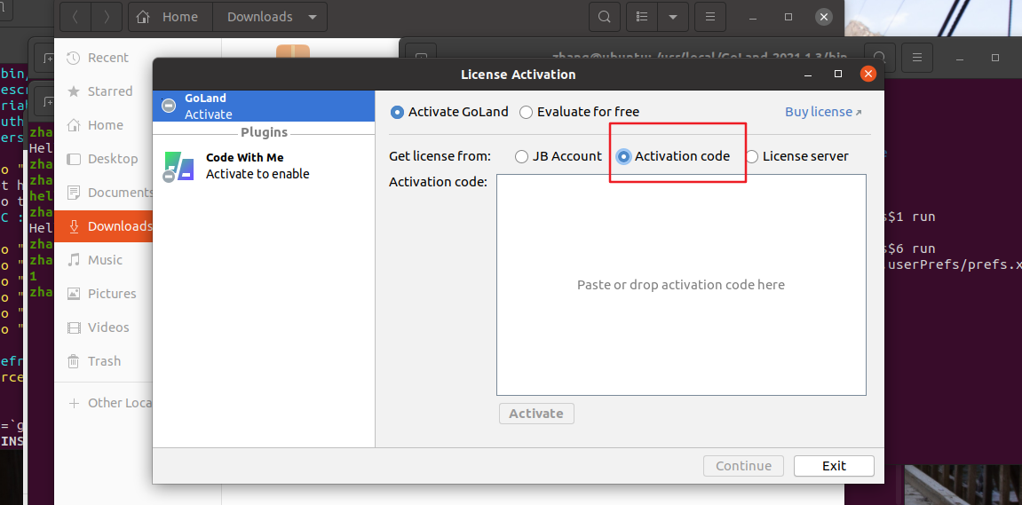Open the Downloads path dropdown in Files
The image size is (1022, 505).
[270, 17]
